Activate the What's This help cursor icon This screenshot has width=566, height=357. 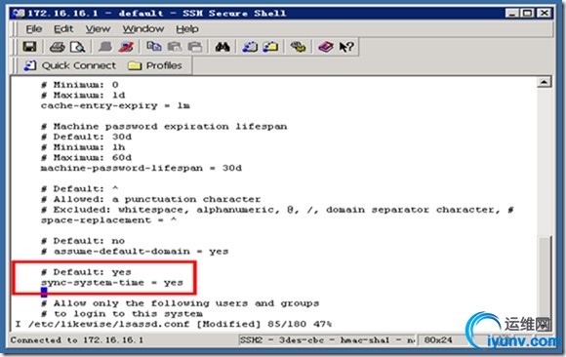point(346,47)
